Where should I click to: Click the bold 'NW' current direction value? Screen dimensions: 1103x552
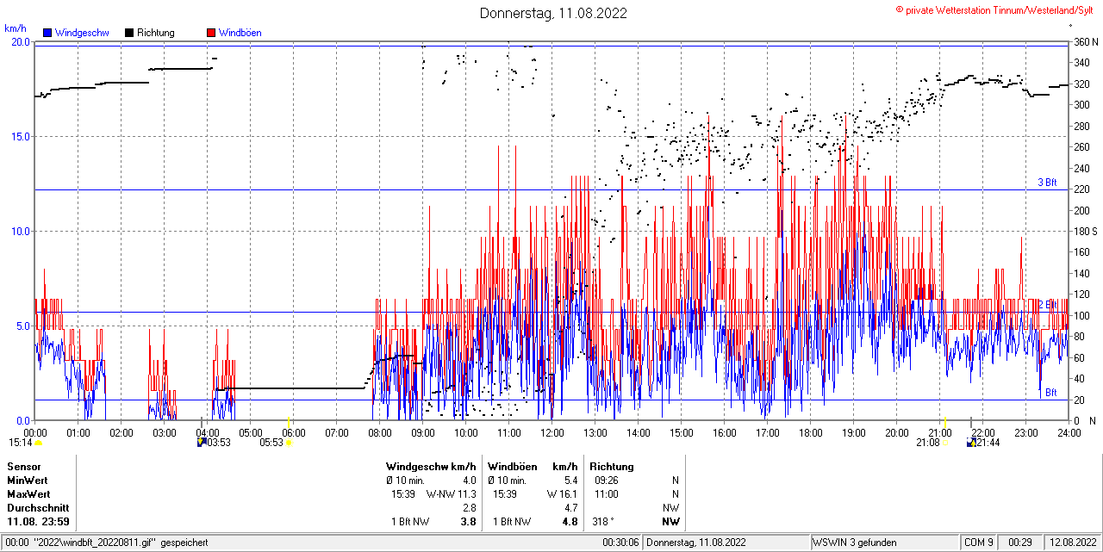[x=670, y=522]
